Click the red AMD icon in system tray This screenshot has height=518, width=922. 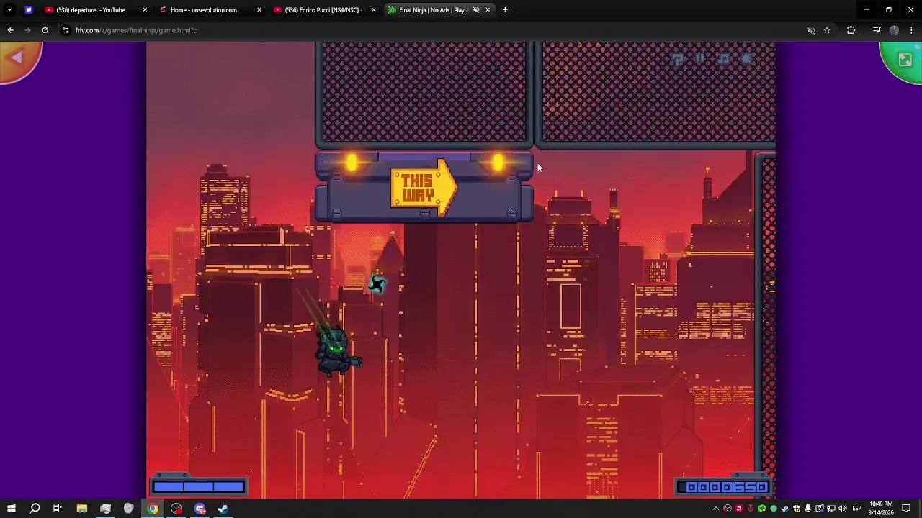[x=739, y=509]
